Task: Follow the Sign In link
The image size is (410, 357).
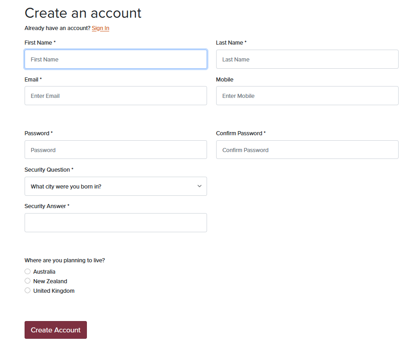Action: pyautogui.click(x=101, y=28)
